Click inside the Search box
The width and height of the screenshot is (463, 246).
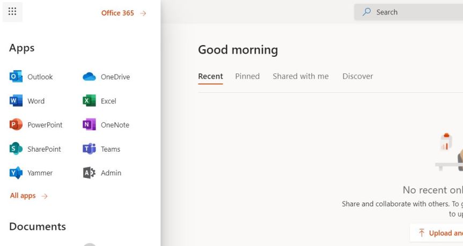413,12
